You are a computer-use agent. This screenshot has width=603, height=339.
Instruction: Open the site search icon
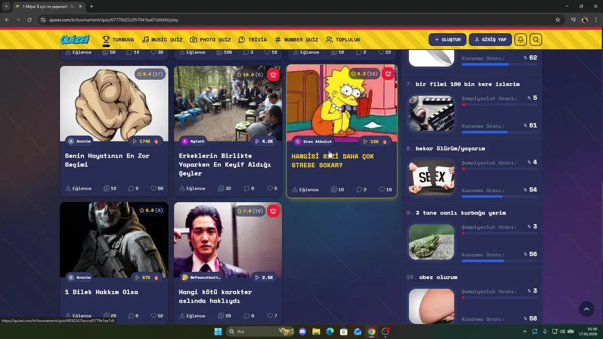click(x=536, y=40)
